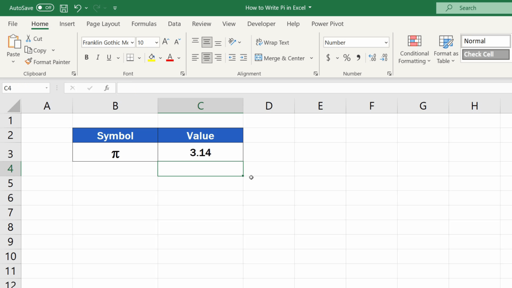Toggle AutoSave off switch
The width and height of the screenshot is (512, 288).
[45, 8]
